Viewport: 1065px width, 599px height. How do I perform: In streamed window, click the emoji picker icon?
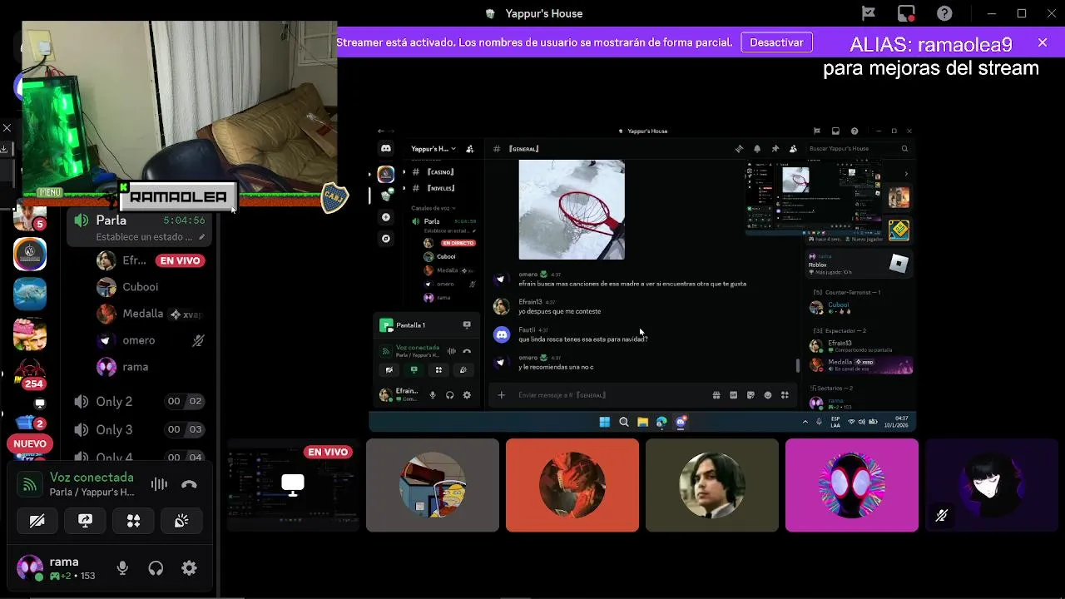click(767, 395)
